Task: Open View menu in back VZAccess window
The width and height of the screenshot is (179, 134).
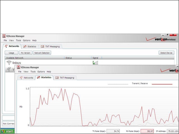Action: [11, 40]
